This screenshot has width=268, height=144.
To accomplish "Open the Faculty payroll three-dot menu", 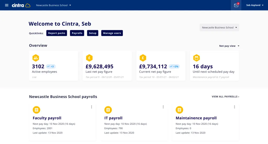I will 92,107.
